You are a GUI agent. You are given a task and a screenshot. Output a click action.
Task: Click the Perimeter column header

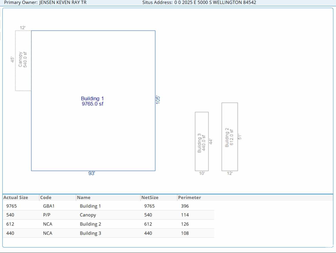pos(189,197)
